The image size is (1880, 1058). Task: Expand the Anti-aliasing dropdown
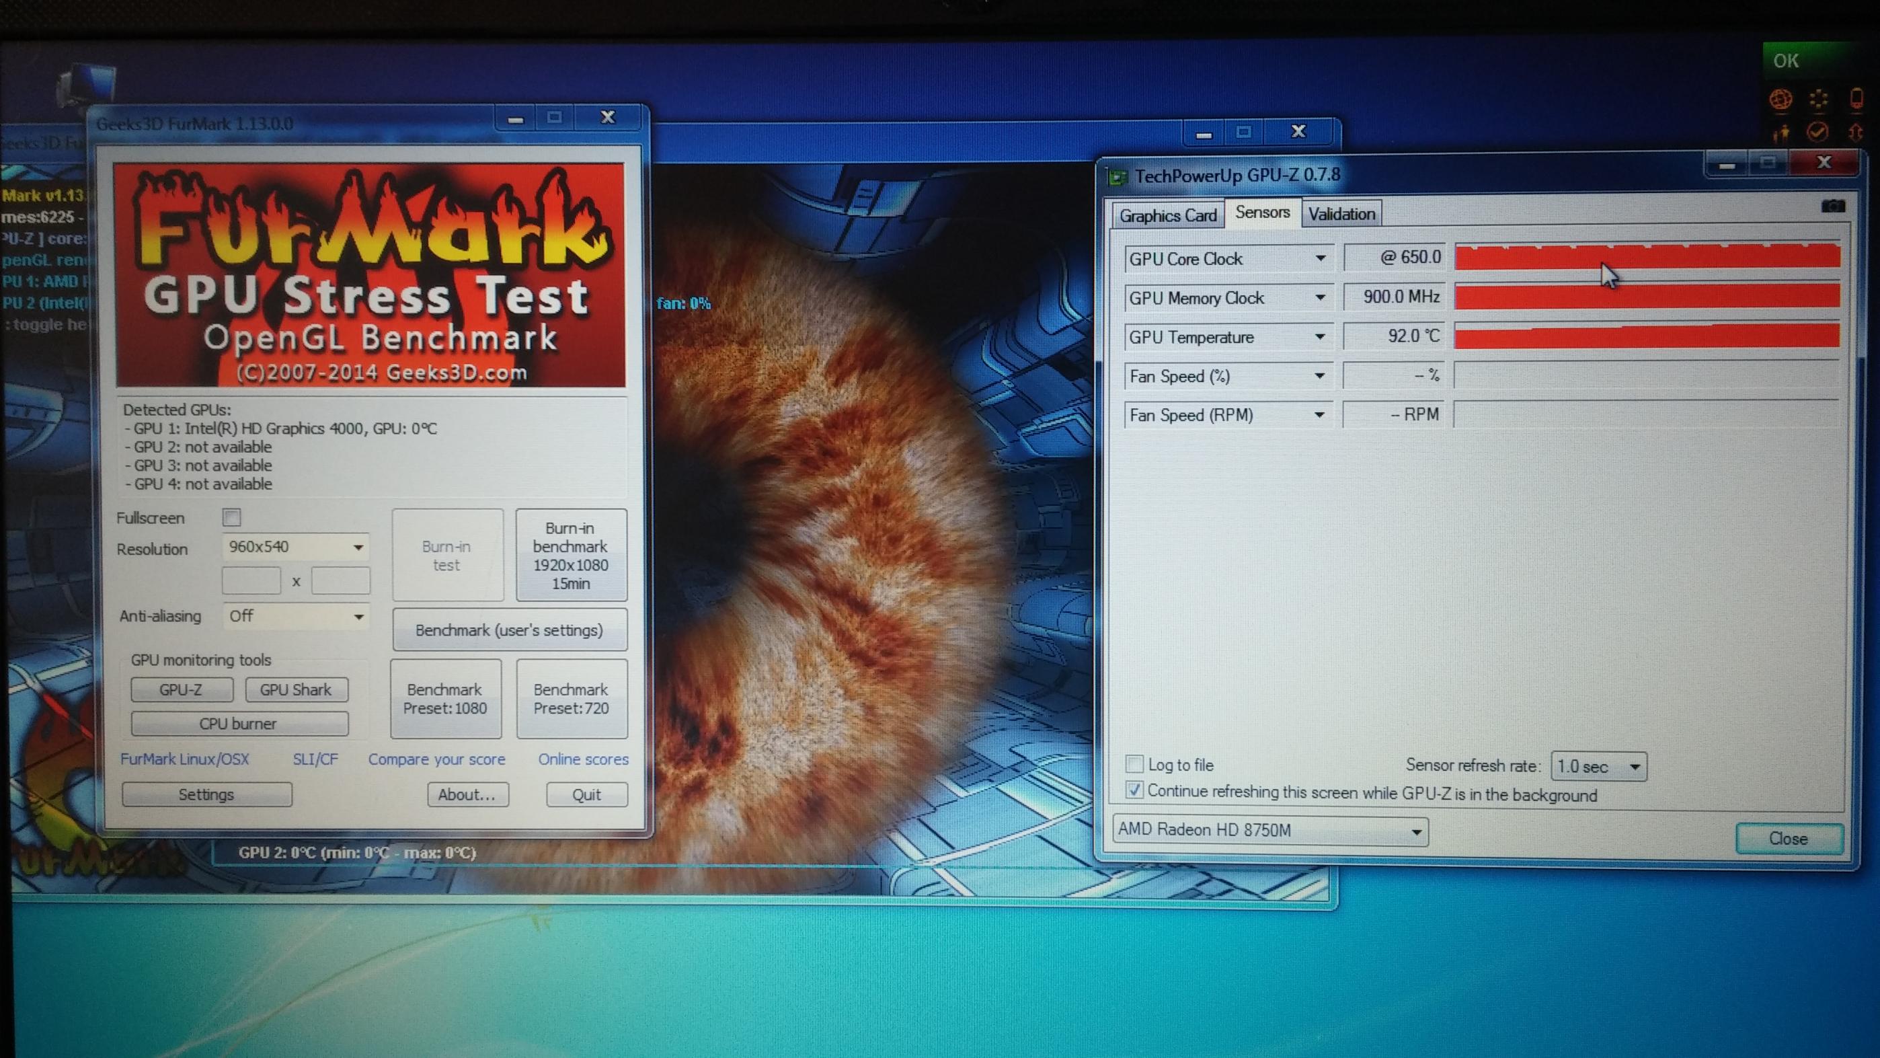pyautogui.click(x=295, y=616)
